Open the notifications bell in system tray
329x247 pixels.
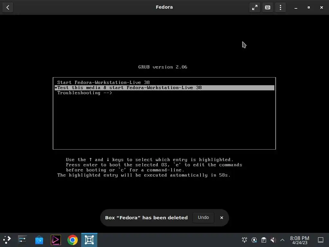(x=245, y=240)
